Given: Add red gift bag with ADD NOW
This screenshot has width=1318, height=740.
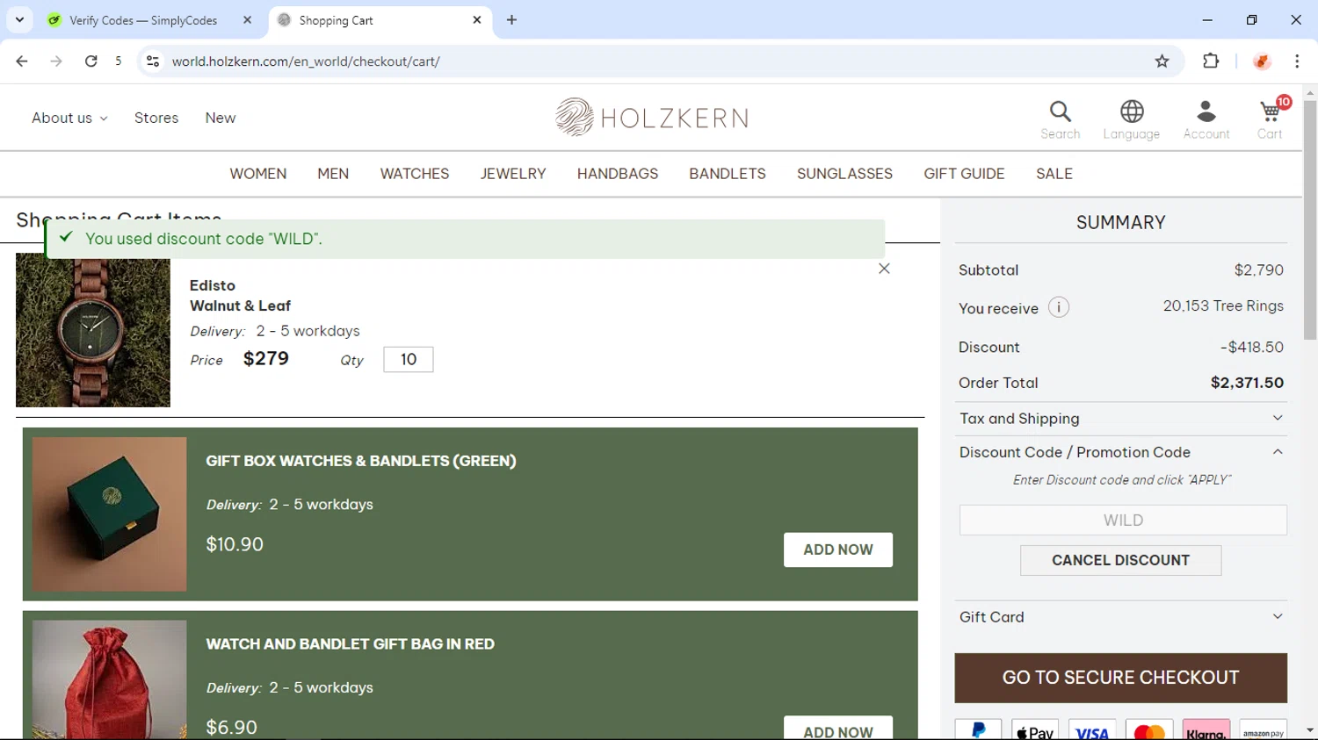Looking at the screenshot, I should [x=838, y=729].
